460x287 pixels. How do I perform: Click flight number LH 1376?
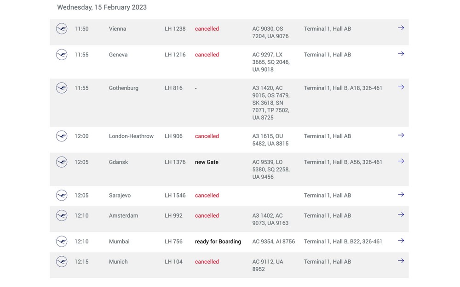click(x=175, y=162)
